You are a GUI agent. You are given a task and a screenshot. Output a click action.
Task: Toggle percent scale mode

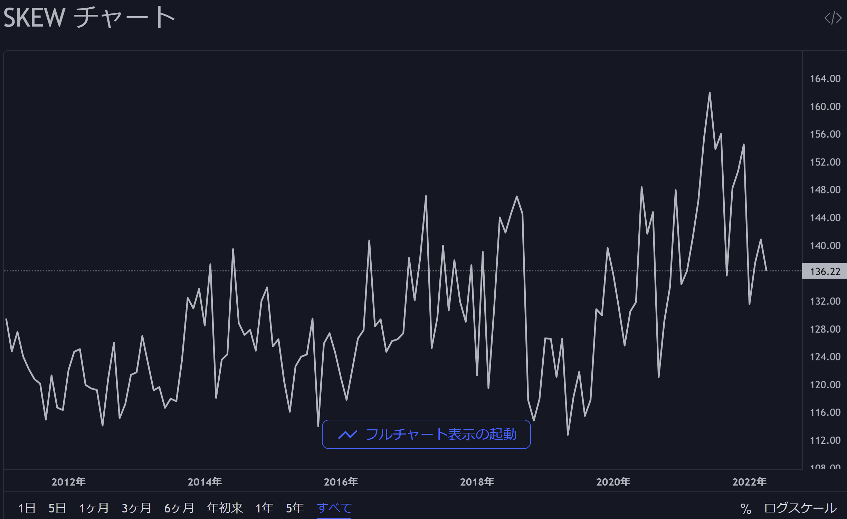pos(745,509)
